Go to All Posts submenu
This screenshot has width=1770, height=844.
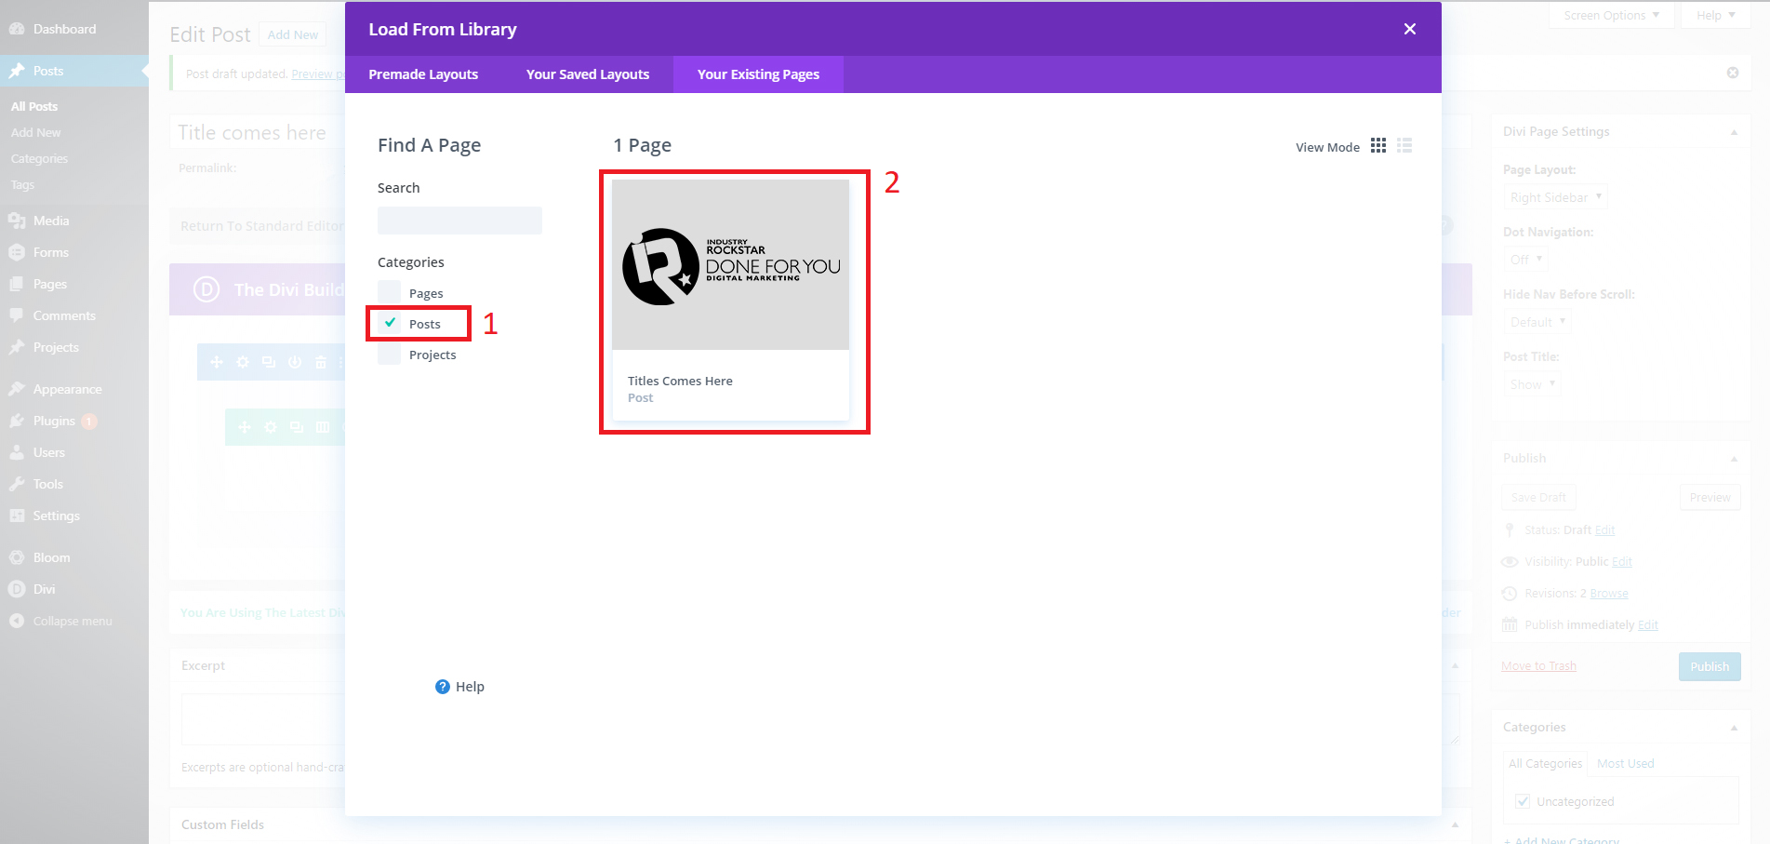pos(34,106)
